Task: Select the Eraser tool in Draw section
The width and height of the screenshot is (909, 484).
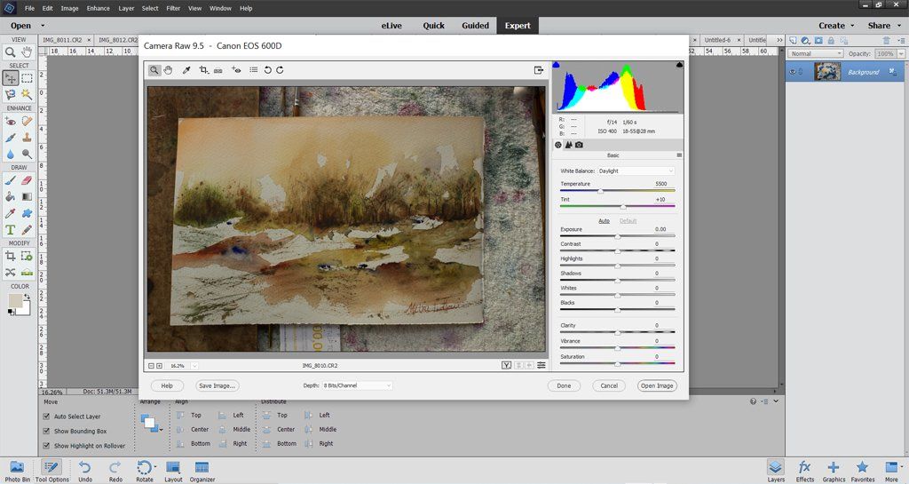Action: pyautogui.click(x=27, y=180)
